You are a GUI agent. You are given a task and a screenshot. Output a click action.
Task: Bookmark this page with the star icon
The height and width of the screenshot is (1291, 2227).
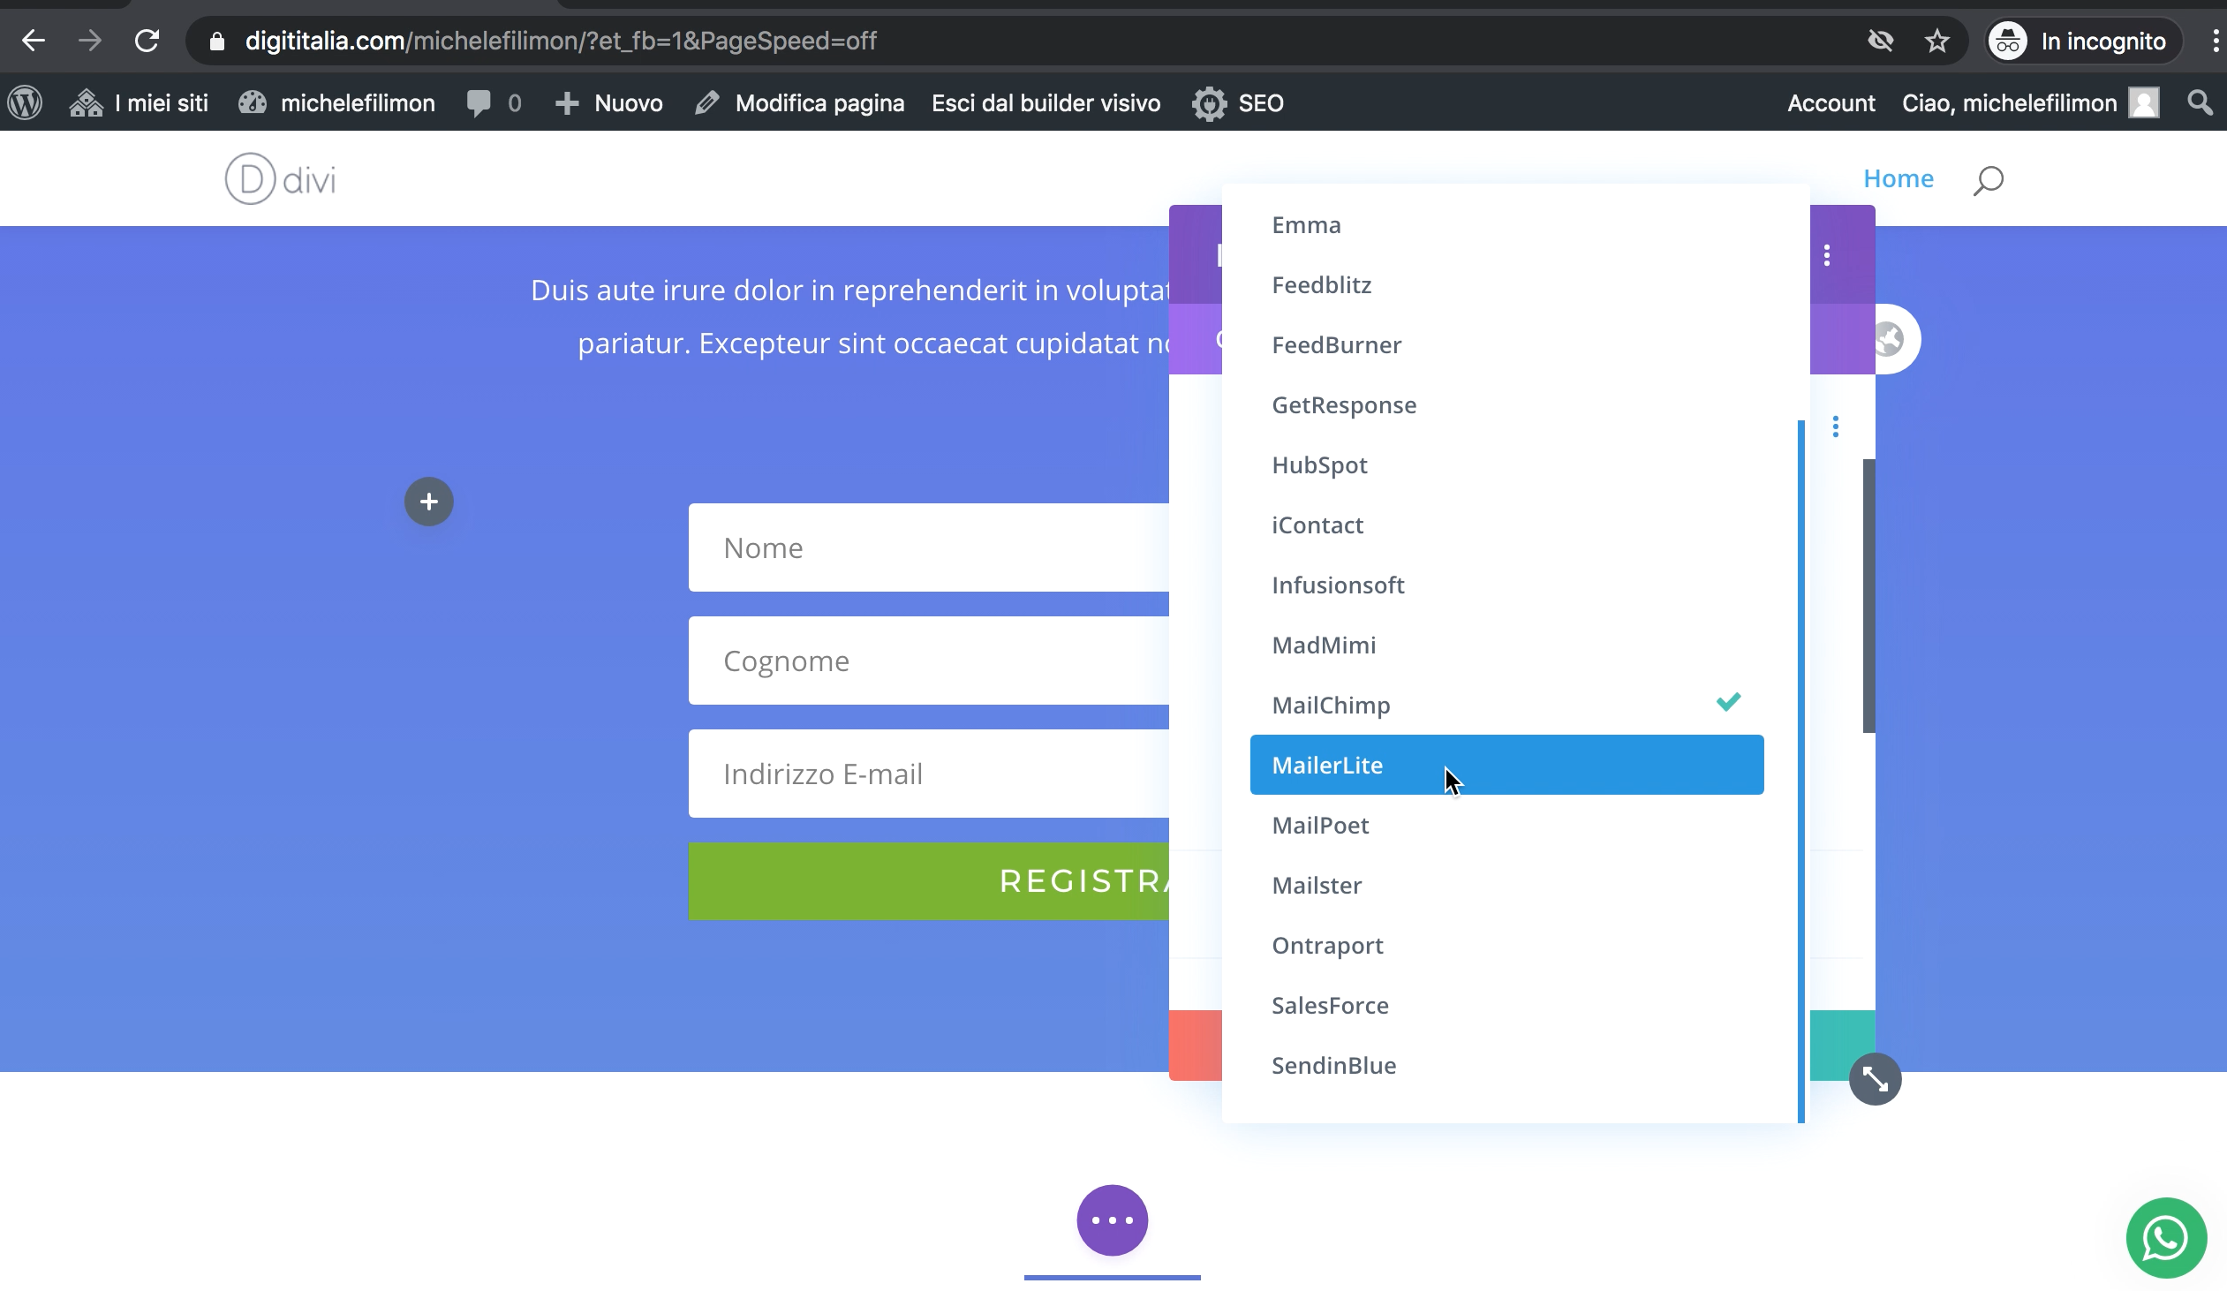click(x=1937, y=41)
